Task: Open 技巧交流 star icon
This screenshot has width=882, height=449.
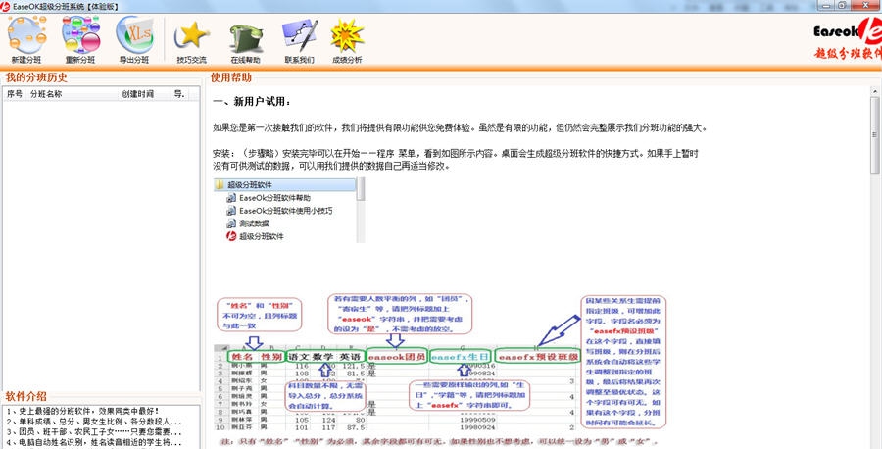Action: (x=191, y=41)
